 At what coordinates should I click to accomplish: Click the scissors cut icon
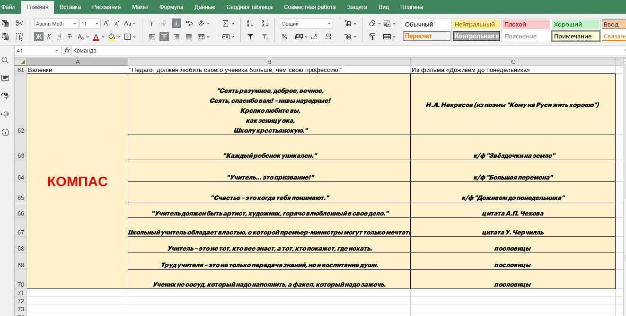pyautogui.click(x=19, y=23)
